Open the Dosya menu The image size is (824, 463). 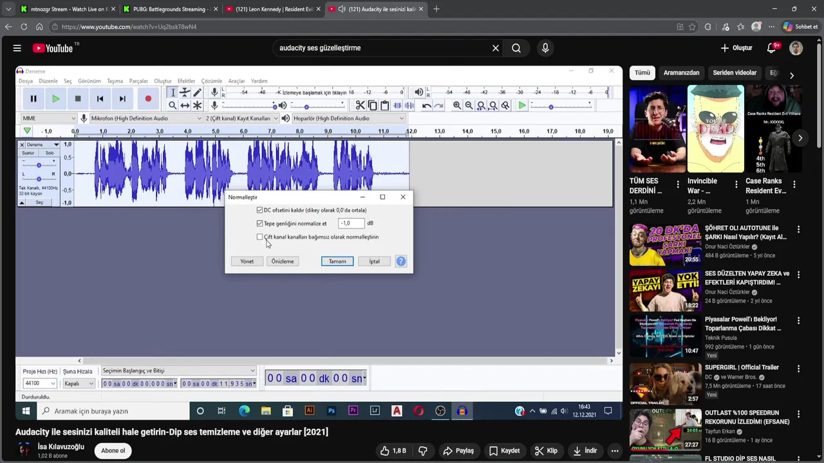pyautogui.click(x=26, y=81)
